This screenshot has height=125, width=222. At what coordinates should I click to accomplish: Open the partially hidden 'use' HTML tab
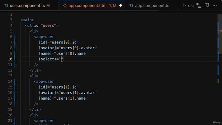point(189,6)
